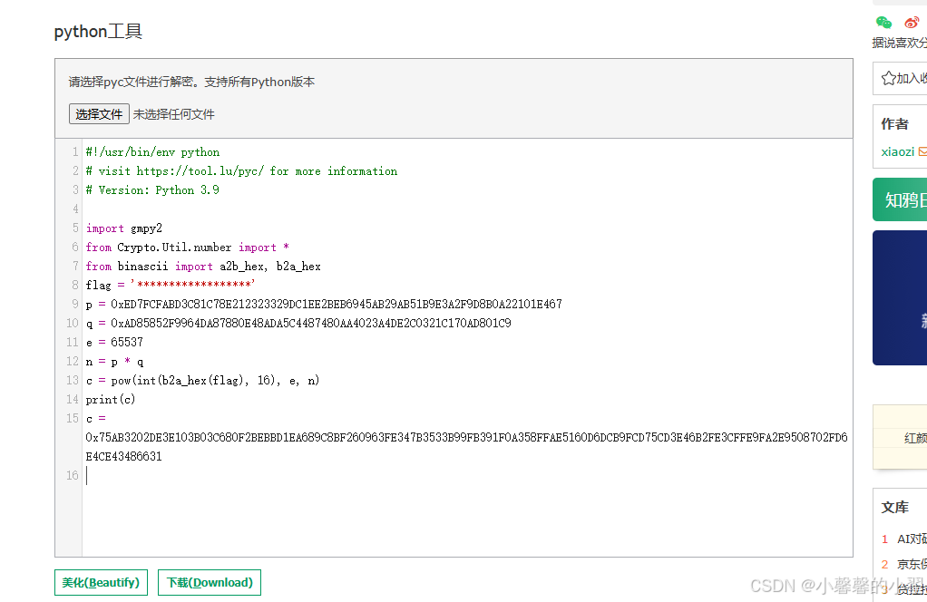Click the 'import gmpy2' line

[123, 228]
